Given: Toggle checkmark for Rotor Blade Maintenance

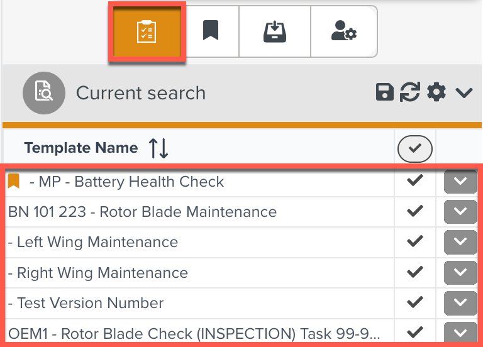Looking at the screenshot, I should point(415,212).
